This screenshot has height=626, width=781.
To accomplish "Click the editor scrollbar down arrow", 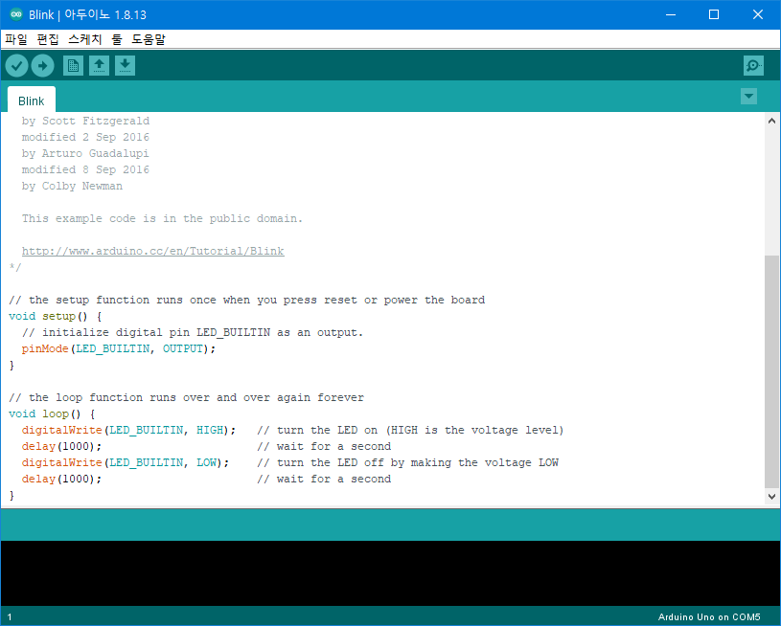I will click(771, 496).
